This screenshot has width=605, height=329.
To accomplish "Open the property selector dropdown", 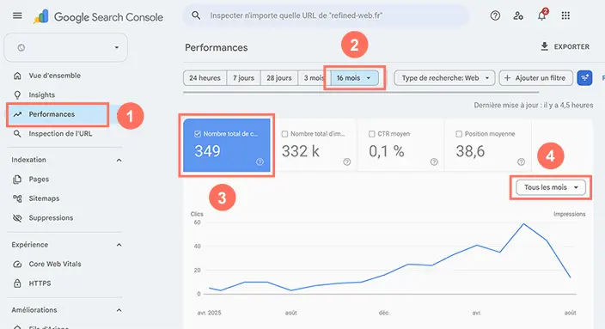I will click(65, 47).
